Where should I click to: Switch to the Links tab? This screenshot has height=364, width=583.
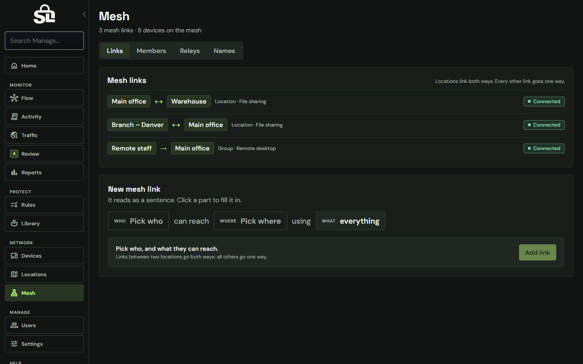[115, 51]
